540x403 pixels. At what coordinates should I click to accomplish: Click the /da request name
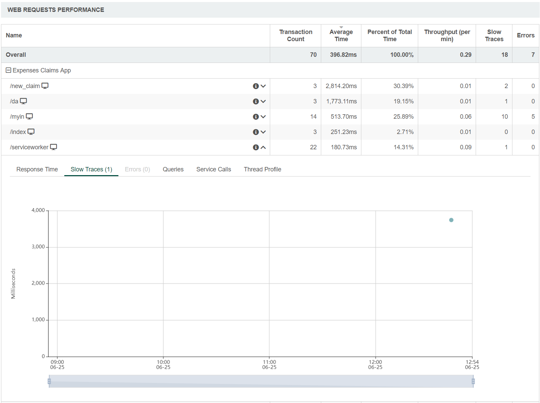14,101
